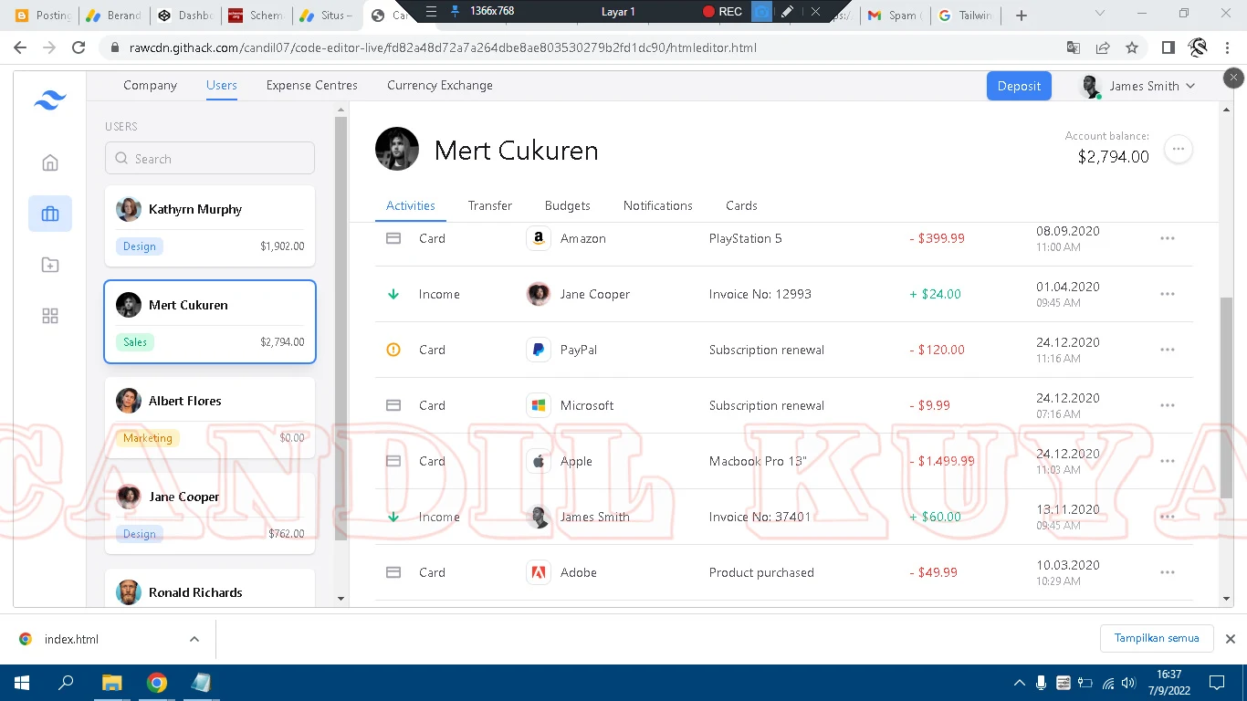Click the Marketing tag on Albert Flores card
The width and height of the screenshot is (1247, 701).
[148, 438]
